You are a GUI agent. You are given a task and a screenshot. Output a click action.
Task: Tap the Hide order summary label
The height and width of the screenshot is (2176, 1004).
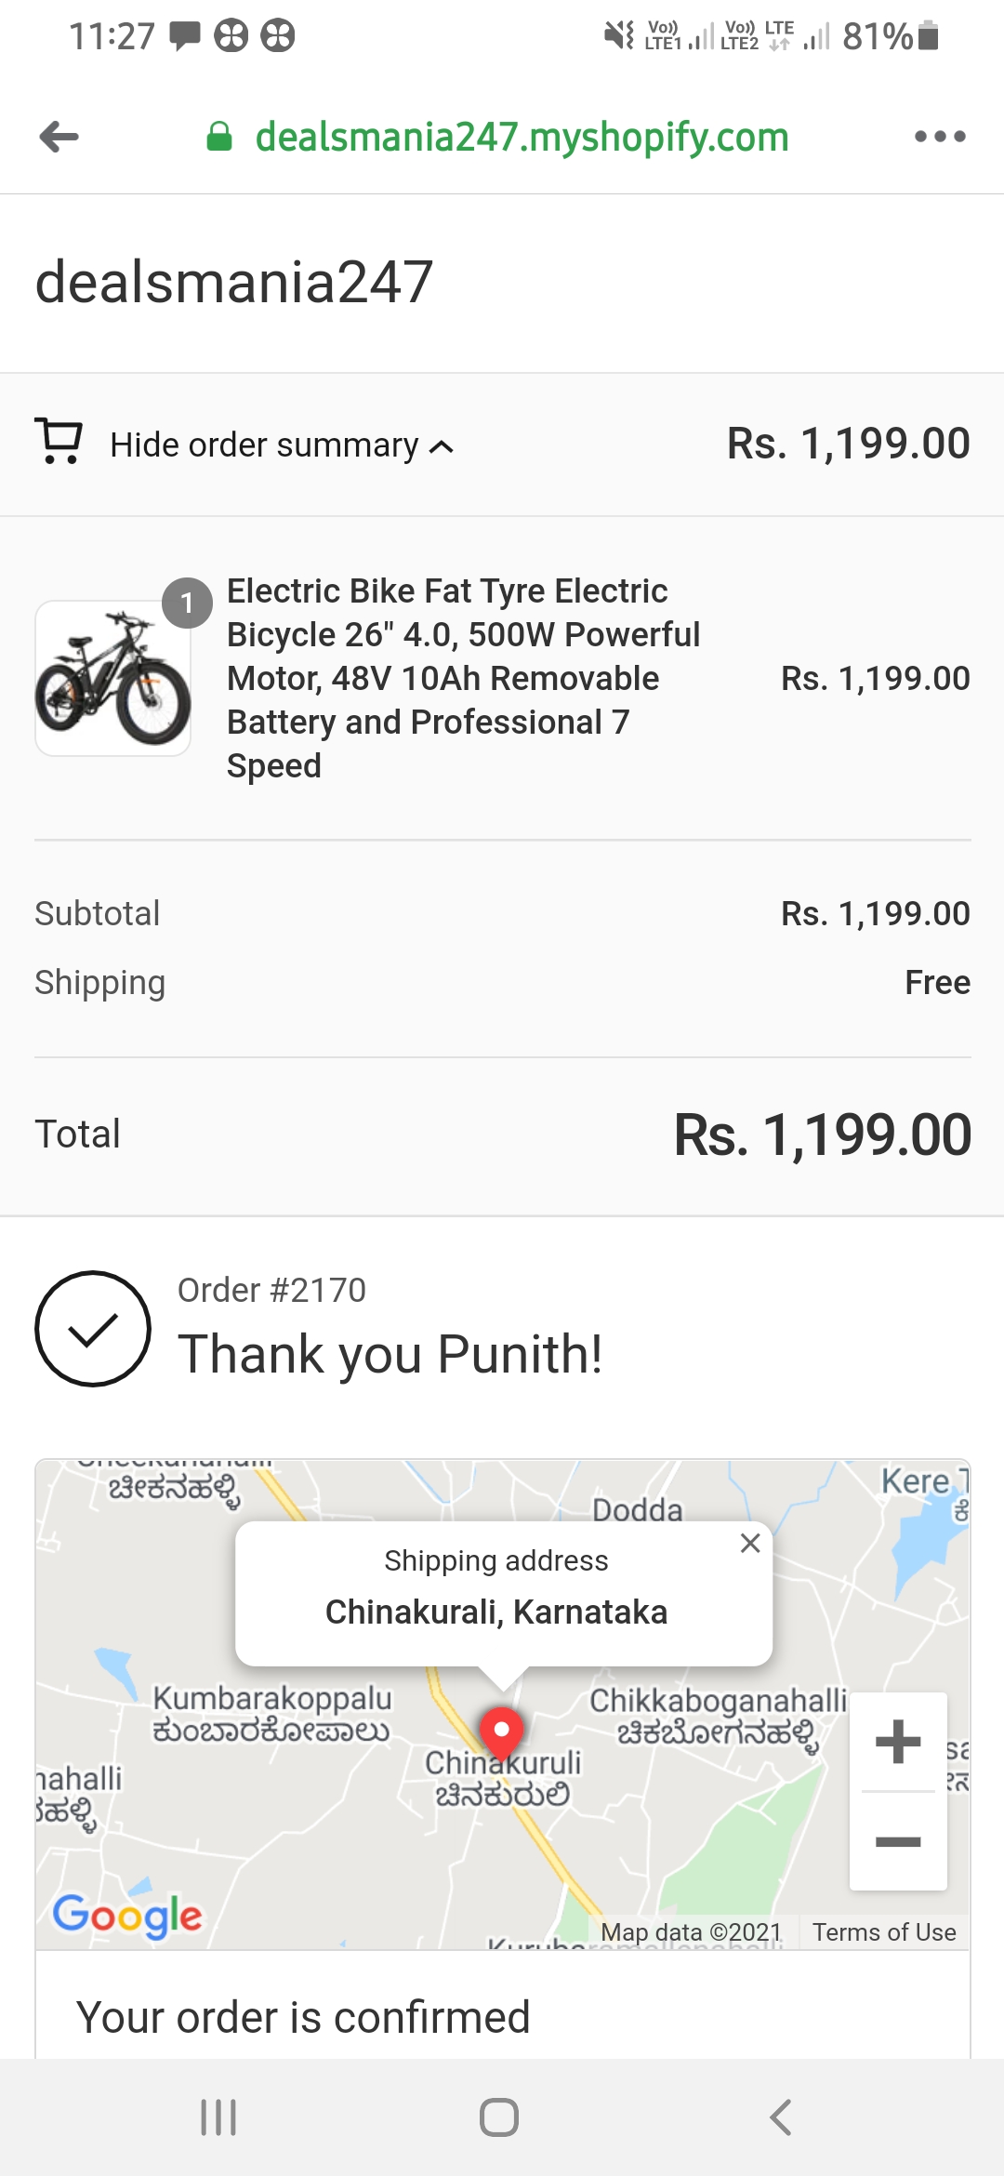click(x=264, y=445)
